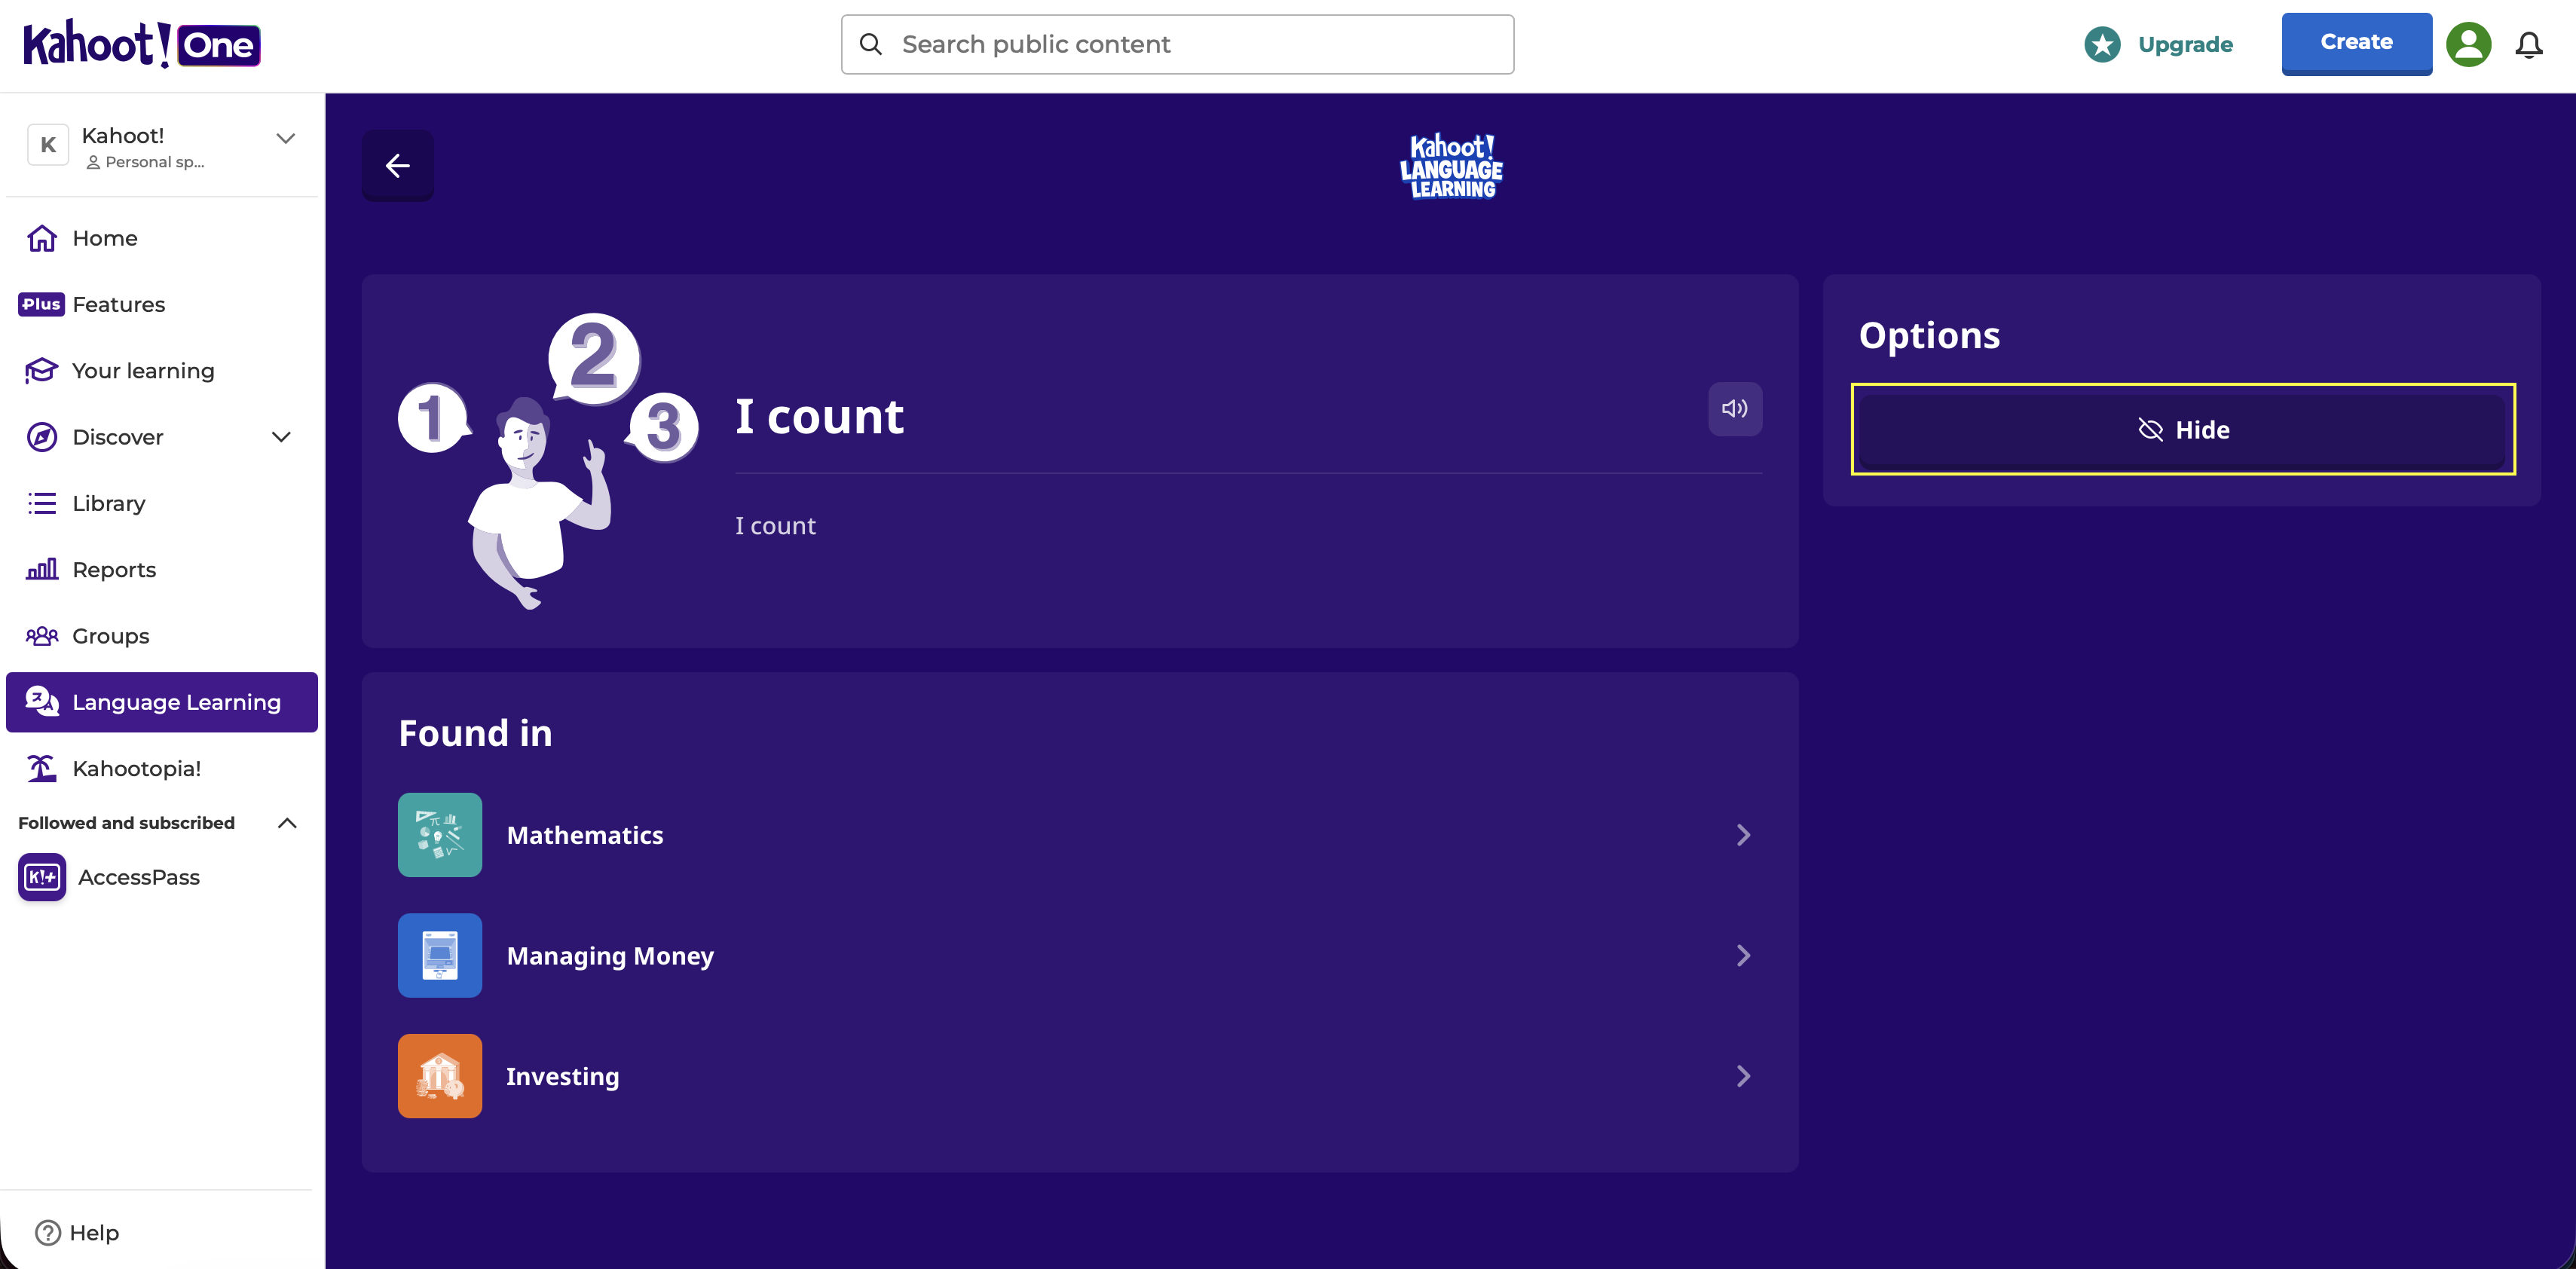Screen dimensions: 2576x1269
Task: Click the Library list icon
Action: [42, 503]
